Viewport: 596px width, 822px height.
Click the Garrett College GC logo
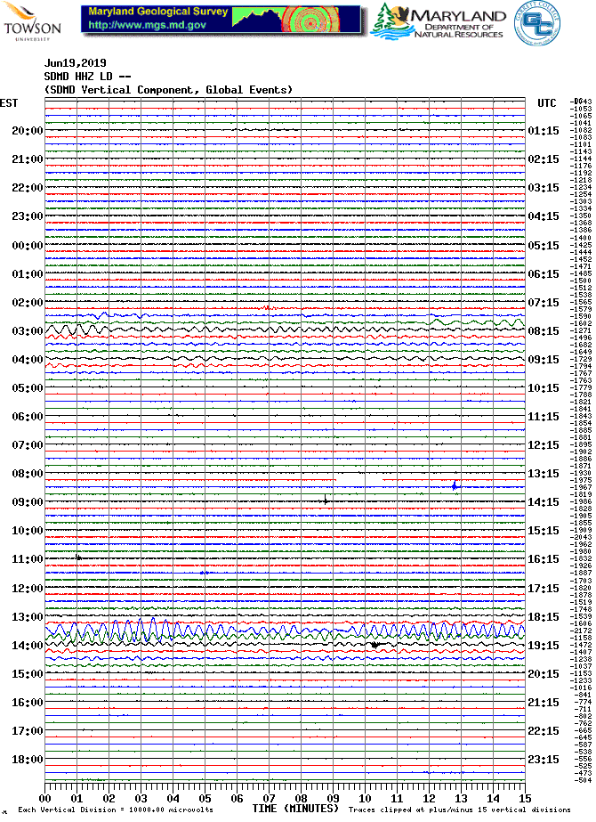pyautogui.click(x=534, y=21)
